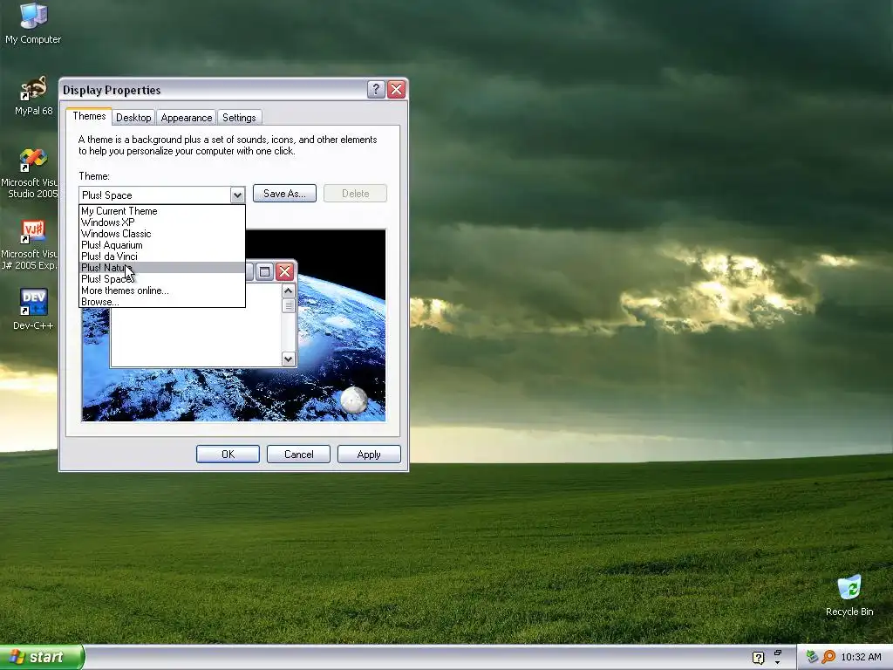The image size is (893, 670).
Task: Select the Recycle Bin icon
Action: point(849,595)
